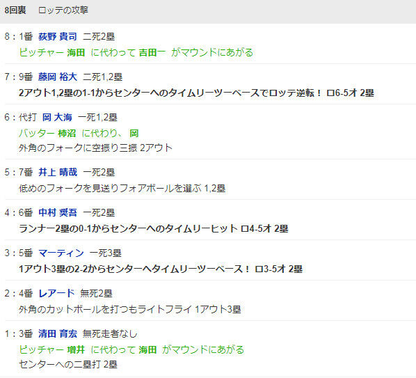Click batting order label 1 : 3番
This screenshot has height=378, width=416.
point(19,333)
